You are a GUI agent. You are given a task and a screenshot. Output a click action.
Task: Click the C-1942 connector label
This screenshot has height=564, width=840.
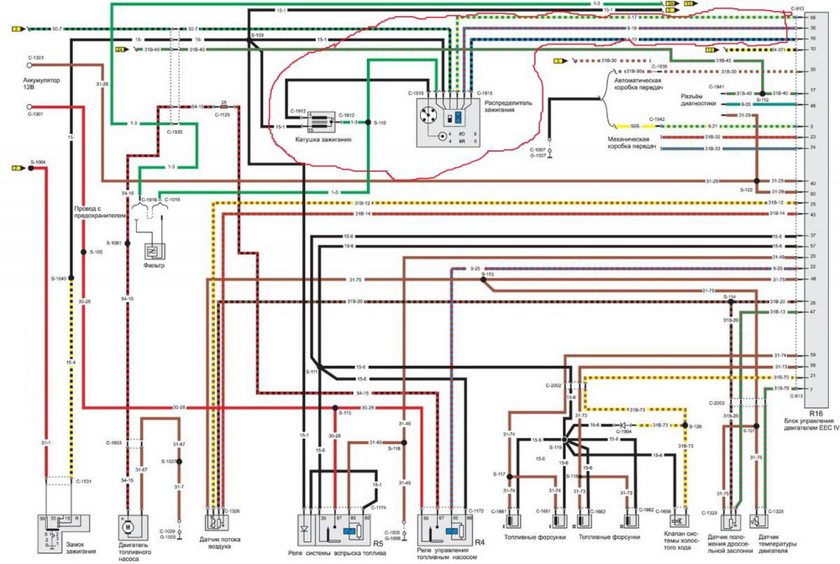pyautogui.click(x=657, y=119)
